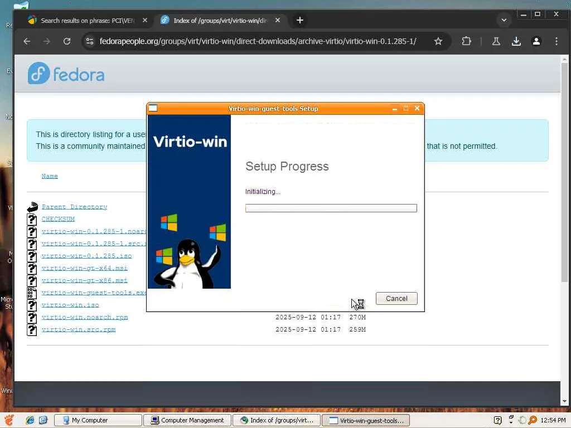
Task: Click the file icon beside virtio-win.src.rpm
Action: pos(32,329)
